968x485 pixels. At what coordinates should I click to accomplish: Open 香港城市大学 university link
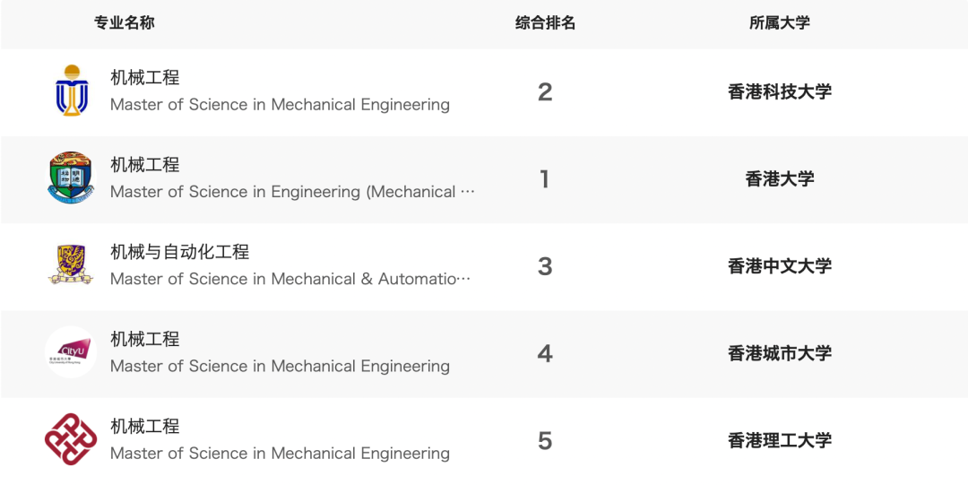[x=779, y=352]
